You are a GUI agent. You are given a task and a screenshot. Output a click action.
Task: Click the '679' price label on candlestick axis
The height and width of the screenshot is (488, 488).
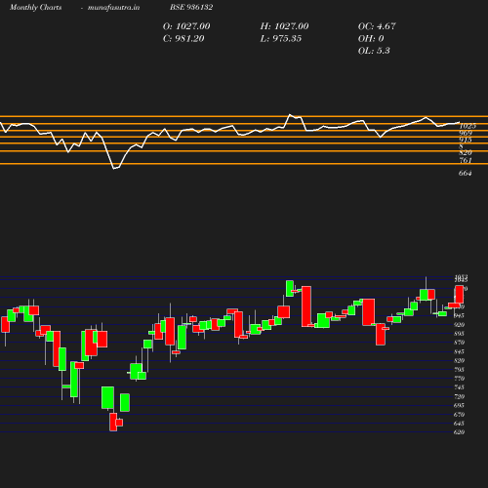[459, 415]
